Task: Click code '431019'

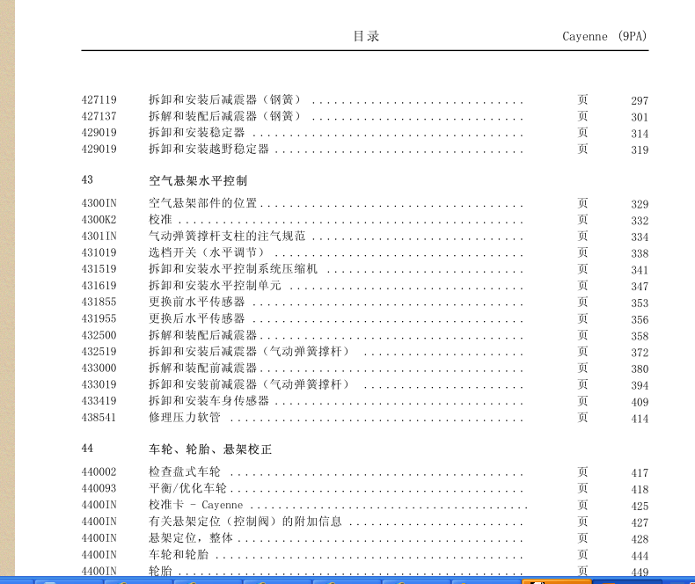Action: click(99, 252)
